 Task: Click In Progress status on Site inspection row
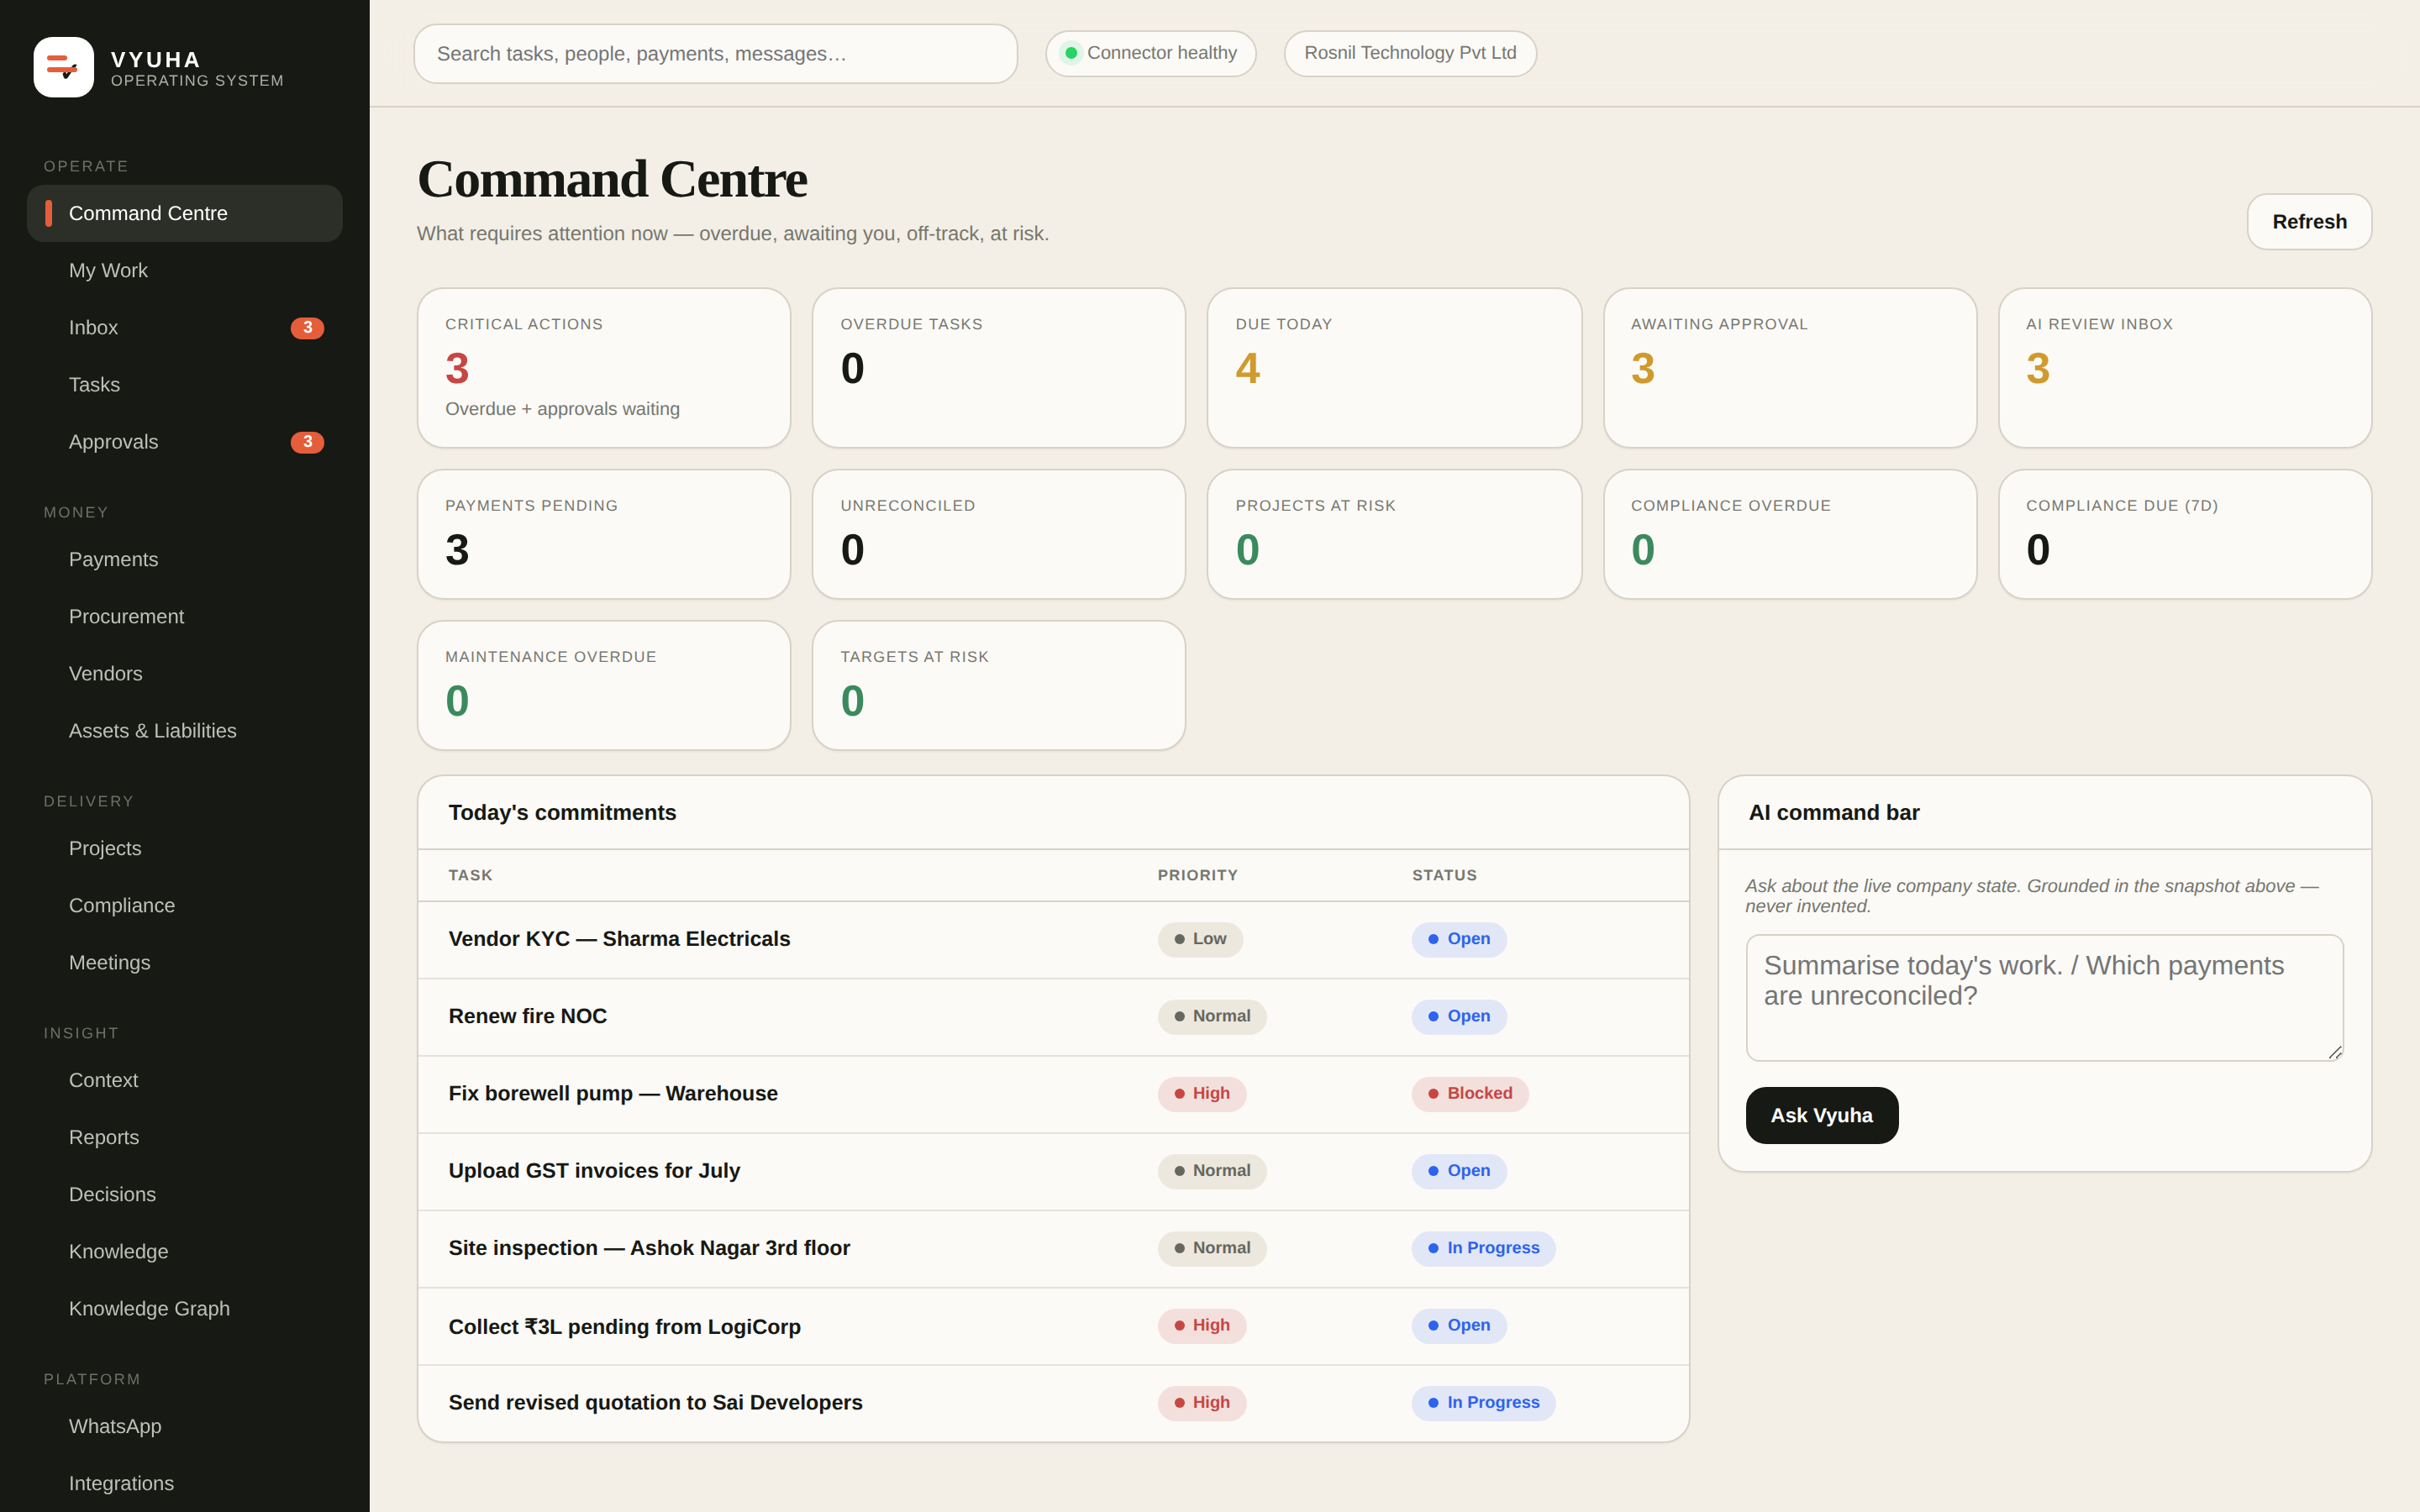click(1483, 1248)
